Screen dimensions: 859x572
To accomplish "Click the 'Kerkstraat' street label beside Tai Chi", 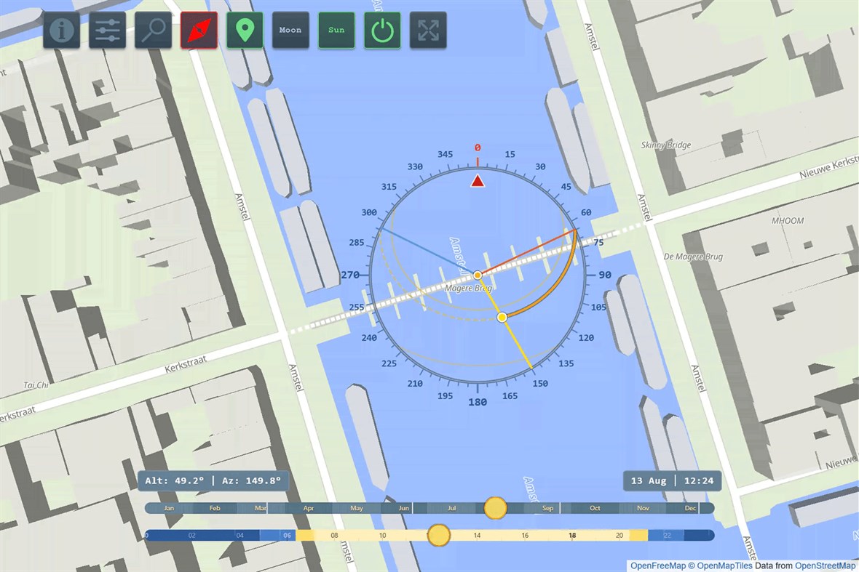I will coord(186,364).
